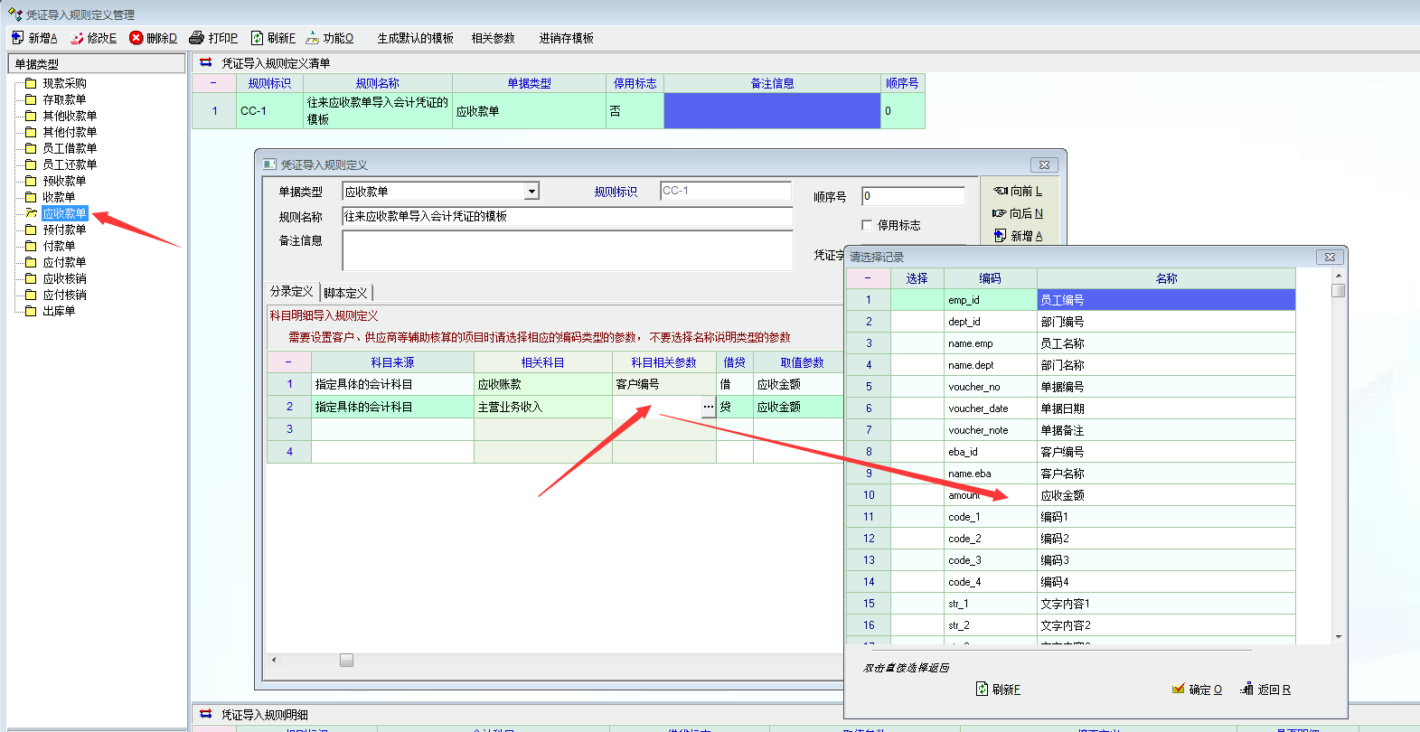This screenshot has height=732, width=1420.
Task: Open the 功能 (Function) toolbar icon
Action: click(313, 38)
